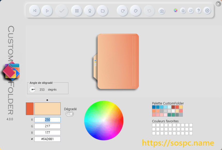Choose the white palette swatch
The image size is (222, 150).
pyautogui.click(x=173, y=111)
